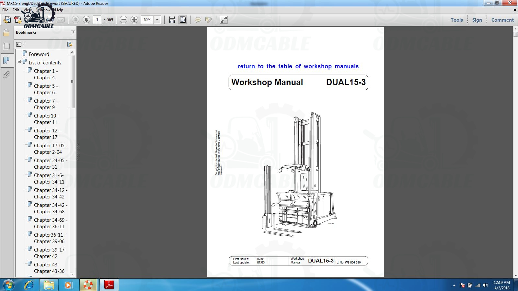
Task: Open bookmark Chapter 31-6- Chapter 34-11
Action: [x=49, y=179]
